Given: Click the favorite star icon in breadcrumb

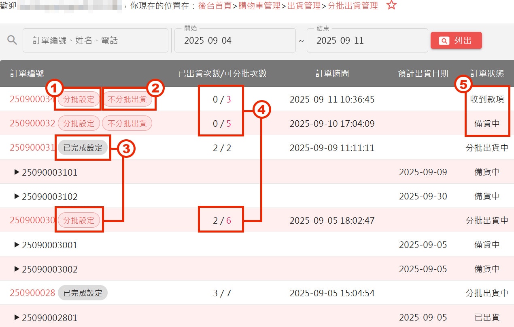Looking at the screenshot, I should pos(391,6).
